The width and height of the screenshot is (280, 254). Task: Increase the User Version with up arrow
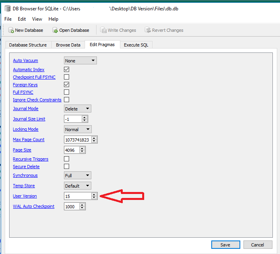94,194
